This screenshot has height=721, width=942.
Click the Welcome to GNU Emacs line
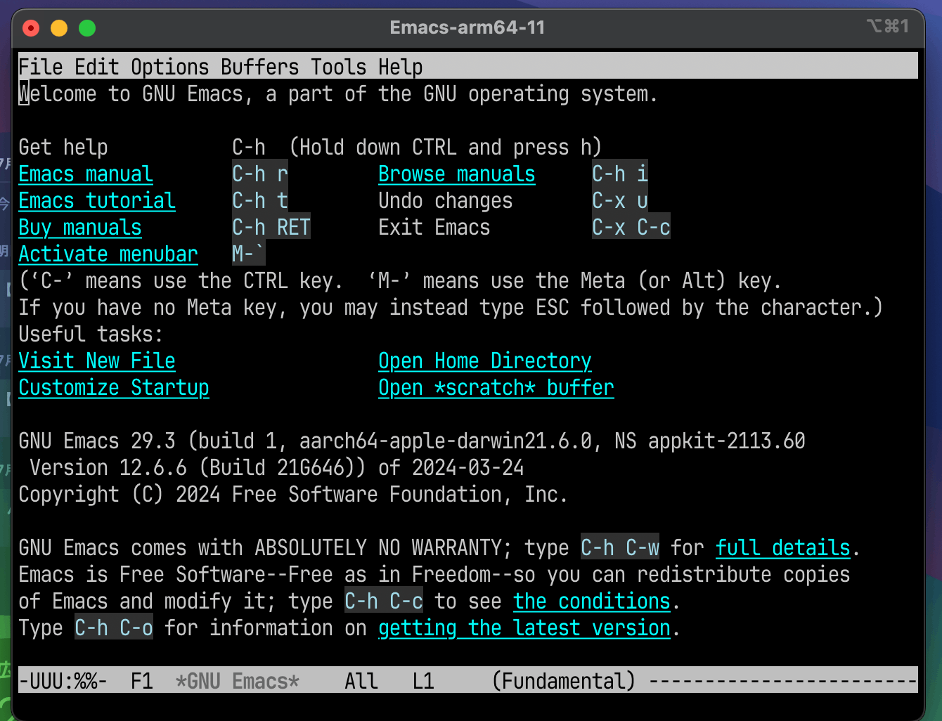(x=339, y=93)
